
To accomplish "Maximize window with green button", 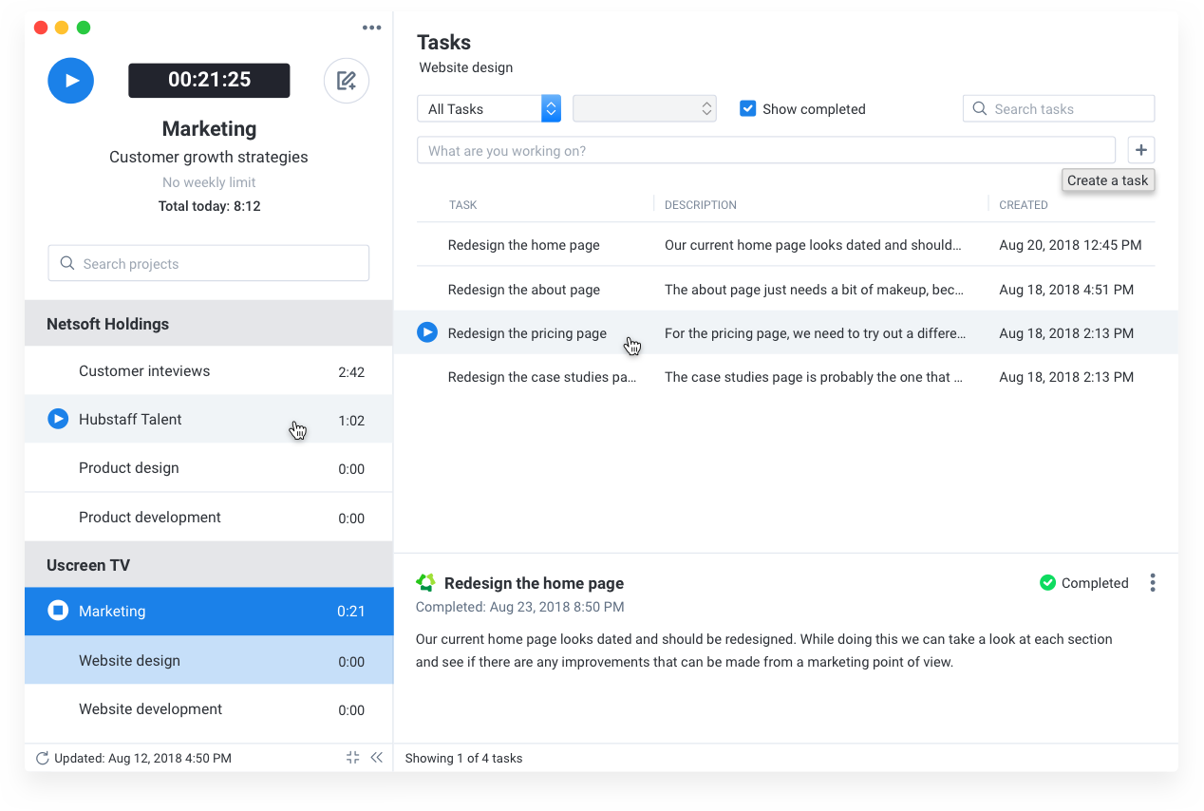I will pyautogui.click(x=84, y=28).
